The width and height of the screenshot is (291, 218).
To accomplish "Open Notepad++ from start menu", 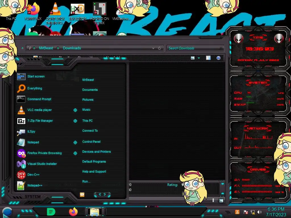I will click(35, 185).
